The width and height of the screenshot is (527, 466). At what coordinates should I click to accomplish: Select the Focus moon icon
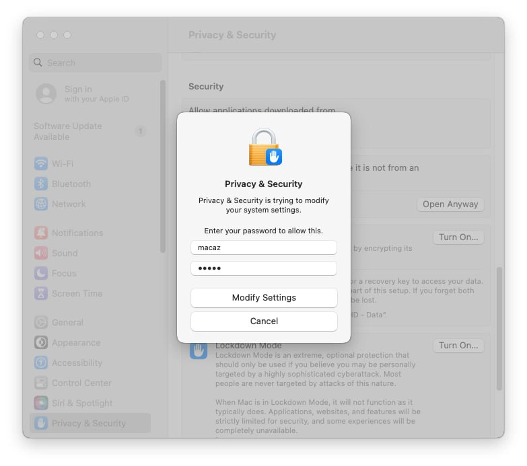point(41,273)
